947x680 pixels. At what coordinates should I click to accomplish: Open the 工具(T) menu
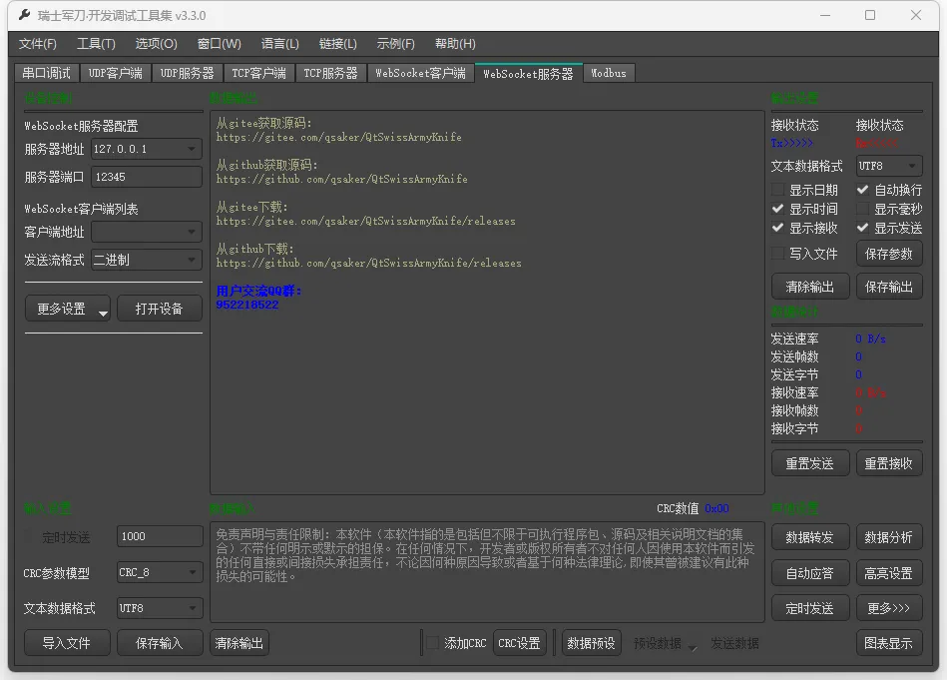[96, 44]
